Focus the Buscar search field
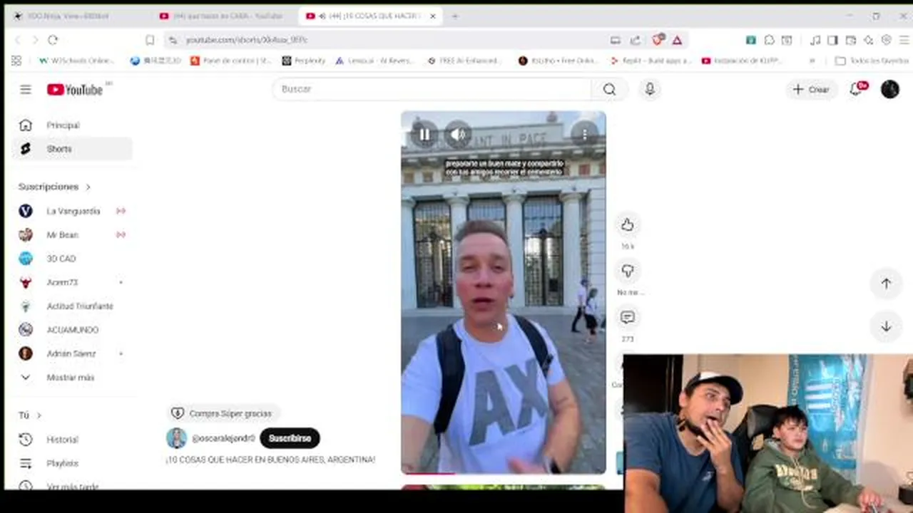Viewport: 913px width, 513px height. click(432, 89)
